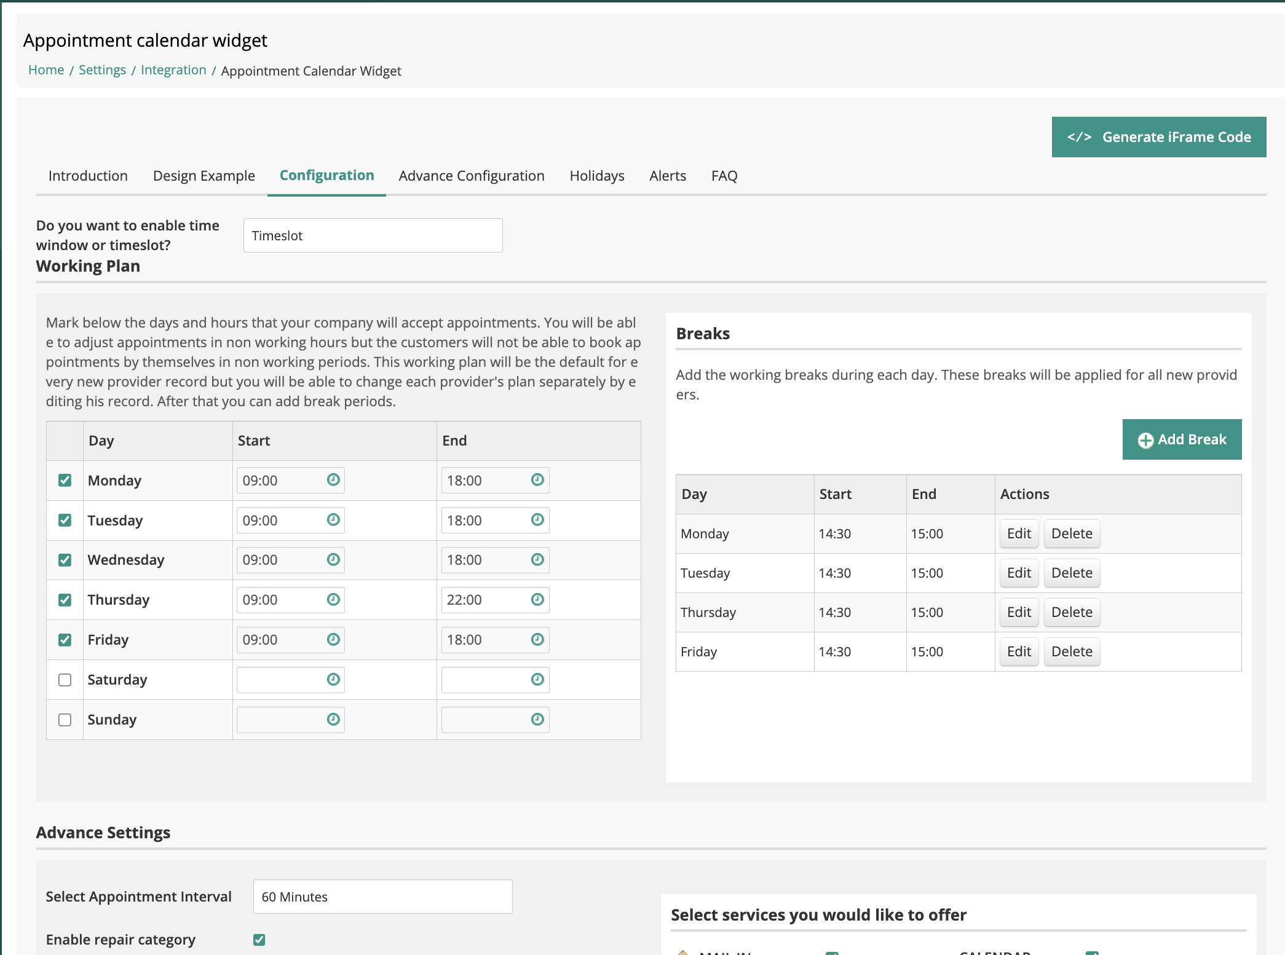Screen dimensions: 1285x955
Task: Delete the Friday break
Action: 1072,651
